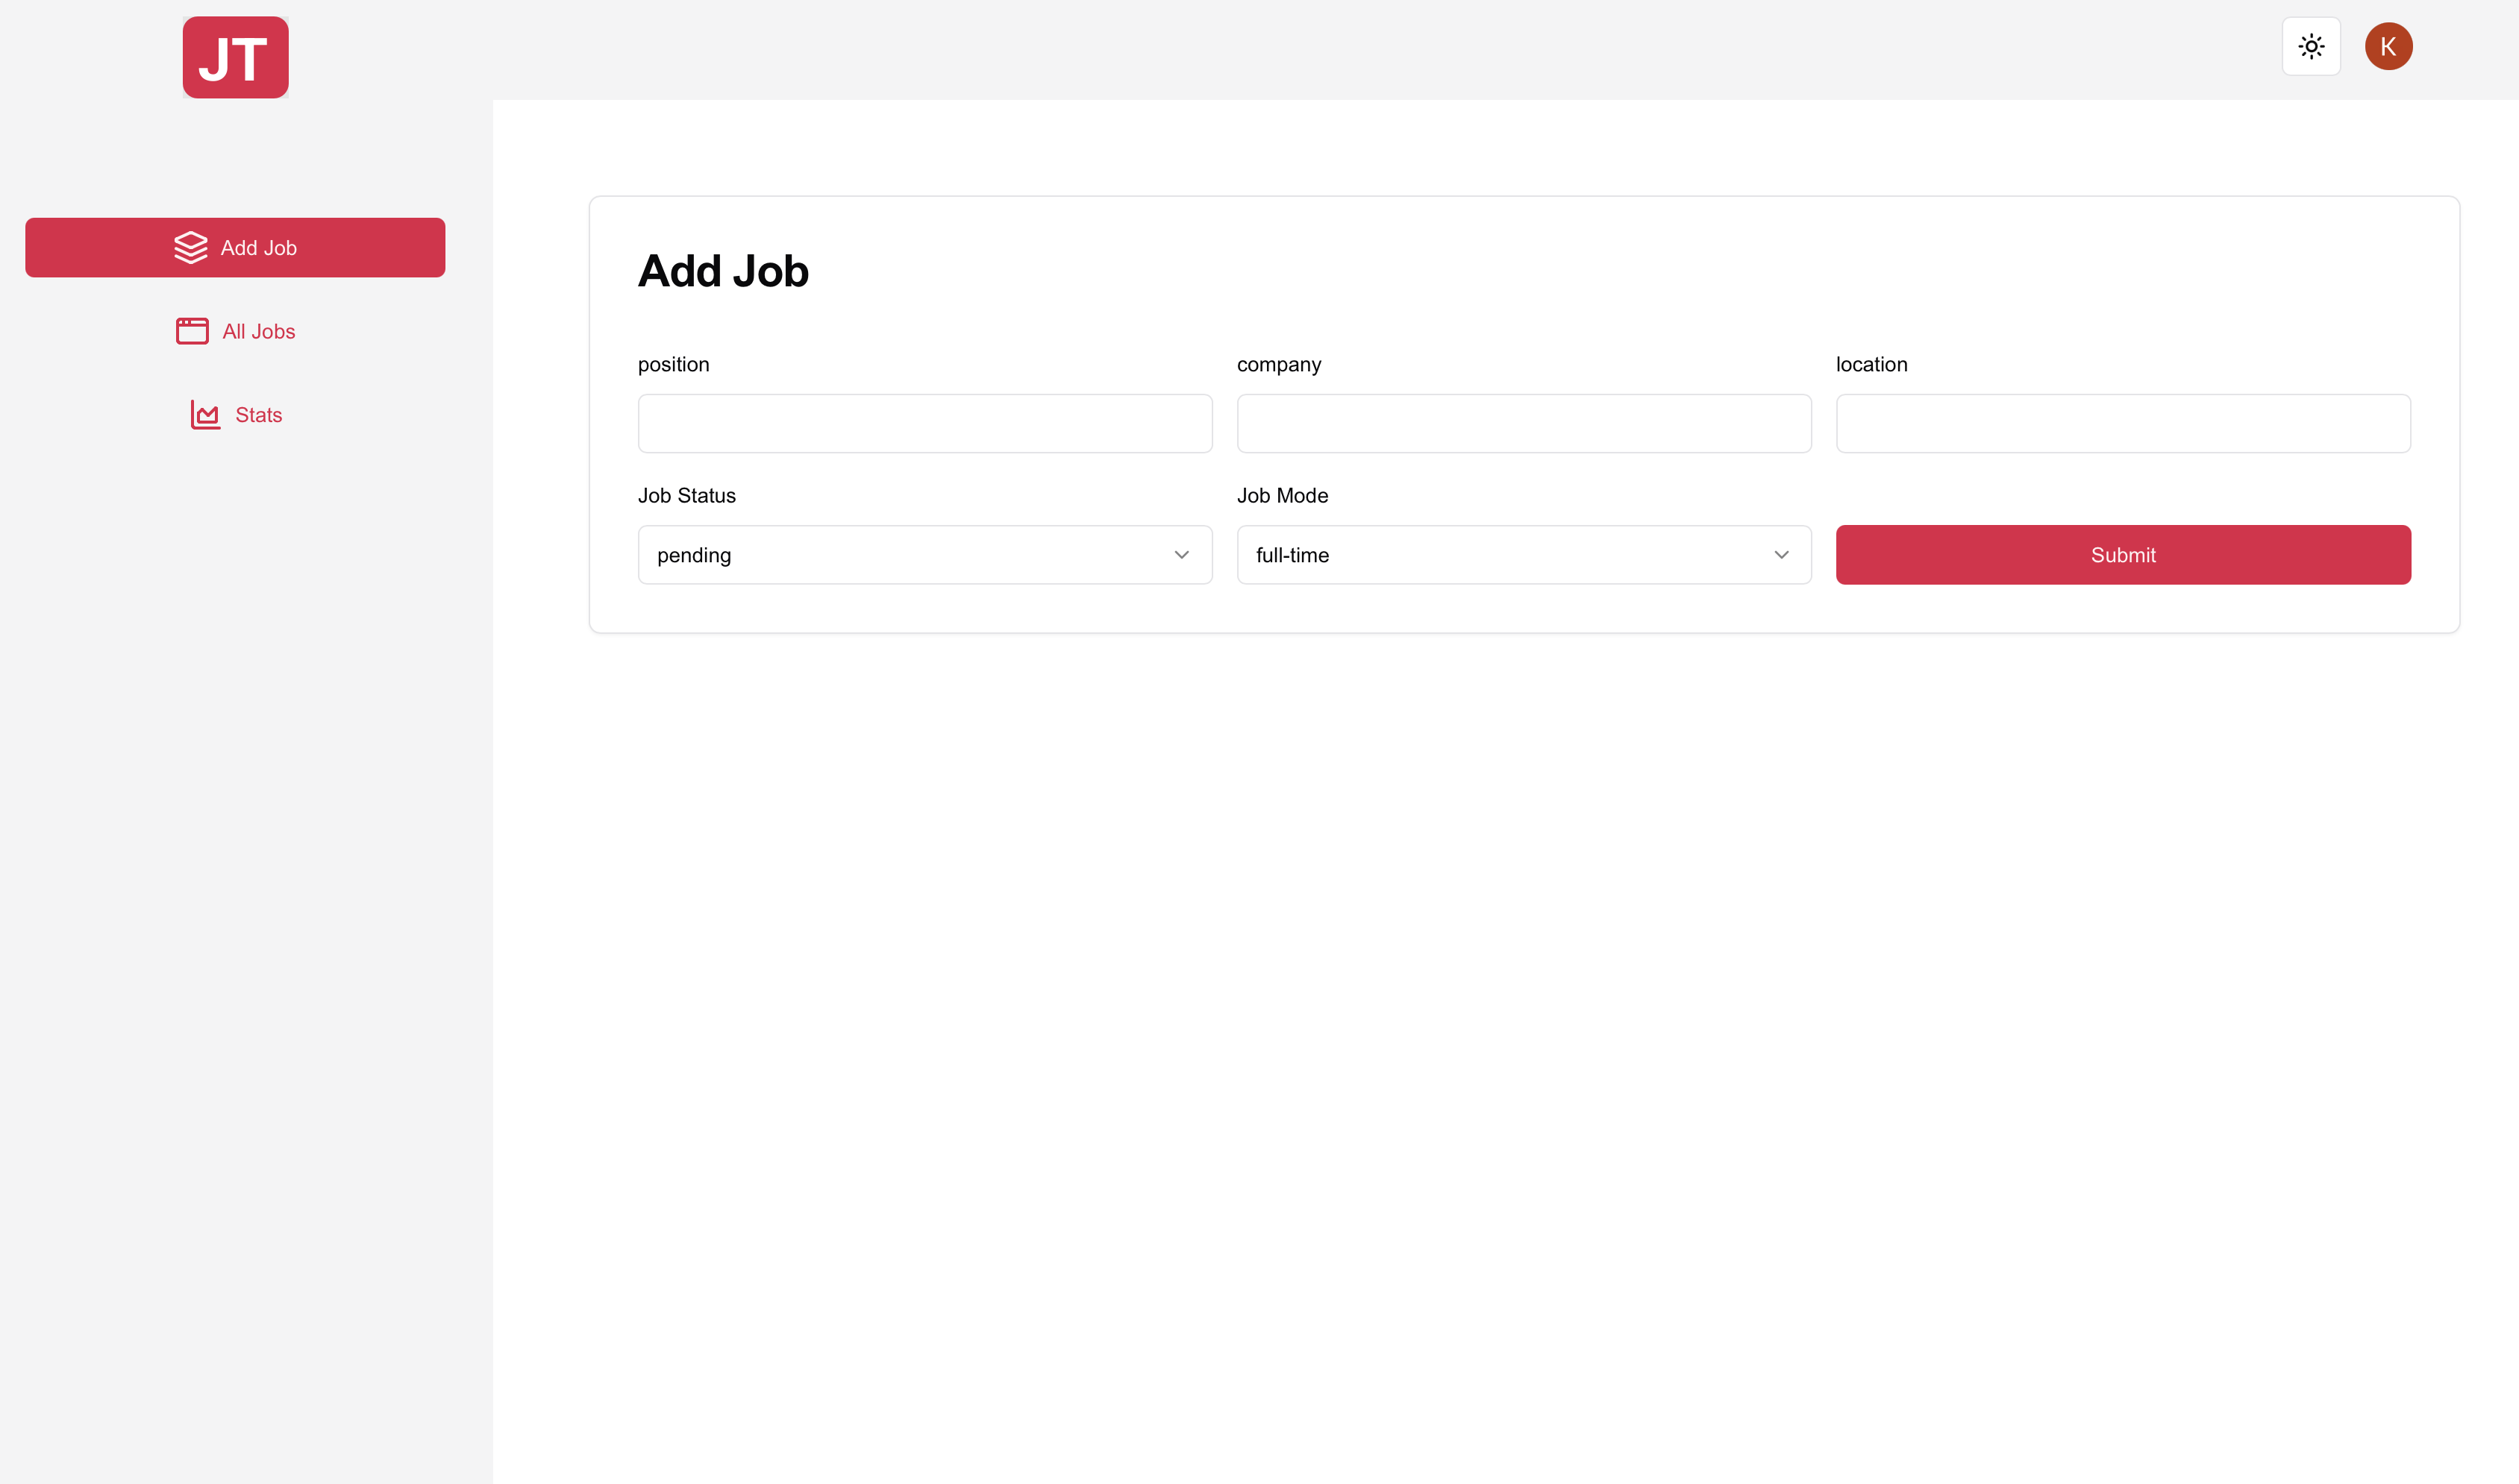Open the Stats page
The image size is (2519, 1484).
click(x=235, y=415)
